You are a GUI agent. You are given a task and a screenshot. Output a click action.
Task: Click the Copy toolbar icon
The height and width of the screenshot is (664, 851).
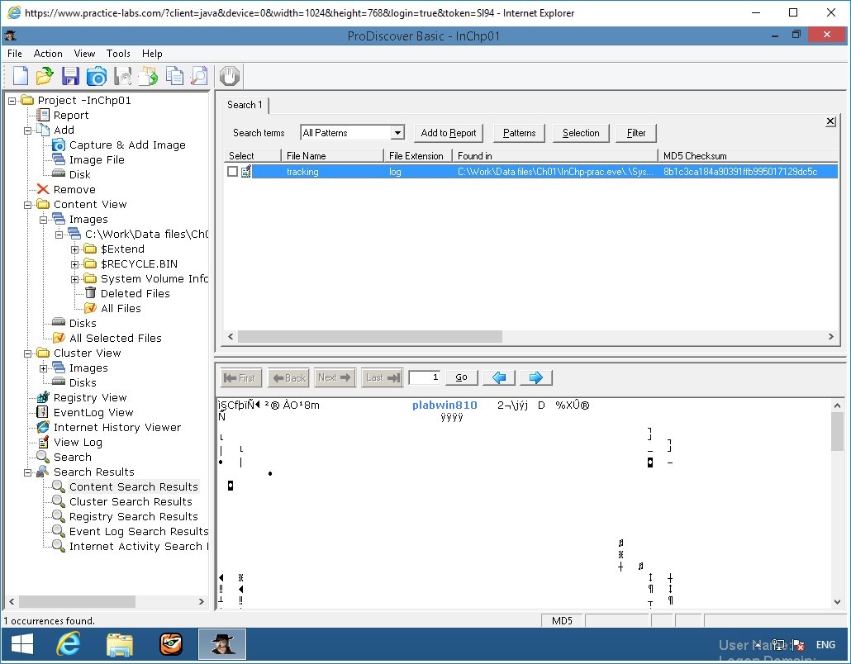(x=175, y=76)
